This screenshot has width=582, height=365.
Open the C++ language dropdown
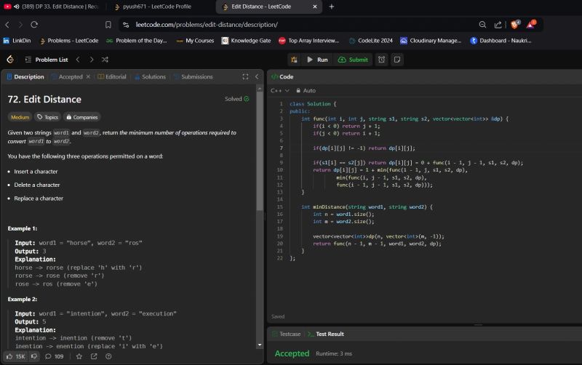point(280,90)
